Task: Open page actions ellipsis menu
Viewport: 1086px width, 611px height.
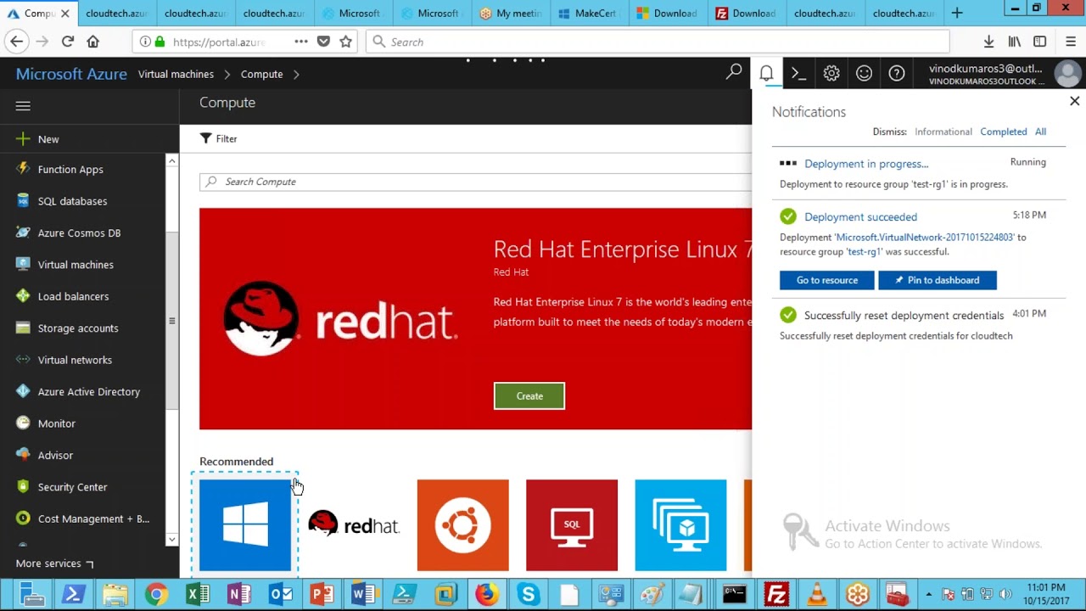Action: [301, 42]
